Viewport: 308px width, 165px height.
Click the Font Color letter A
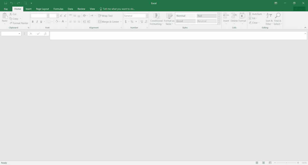(x=63, y=22)
